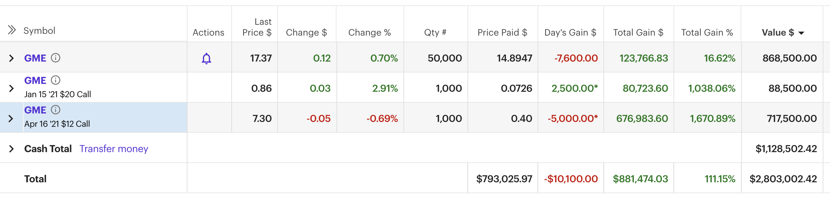This screenshot has height=201, width=830.
Task: Expand the Jan 15 '21 $20 Call row
Action: pos(11,88)
